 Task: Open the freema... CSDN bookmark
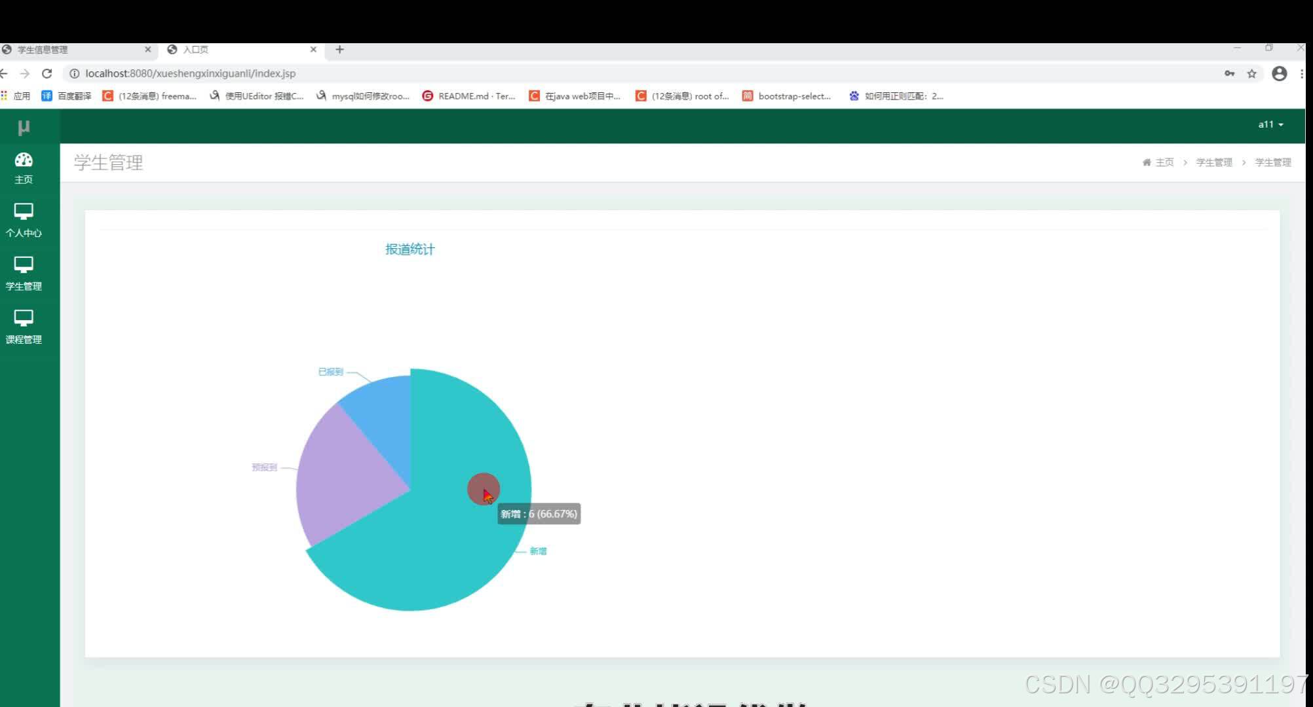(x=149, y=96)
